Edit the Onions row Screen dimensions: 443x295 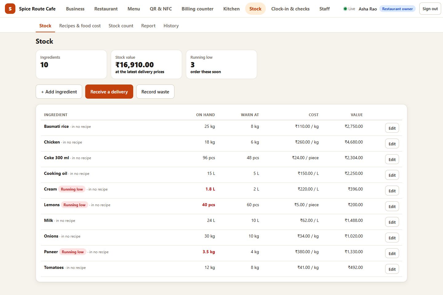tap(392, 238)
